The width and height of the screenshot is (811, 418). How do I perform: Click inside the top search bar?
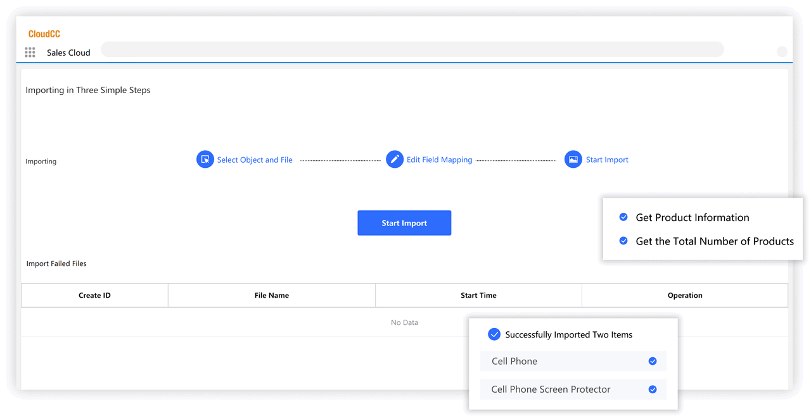412,49
